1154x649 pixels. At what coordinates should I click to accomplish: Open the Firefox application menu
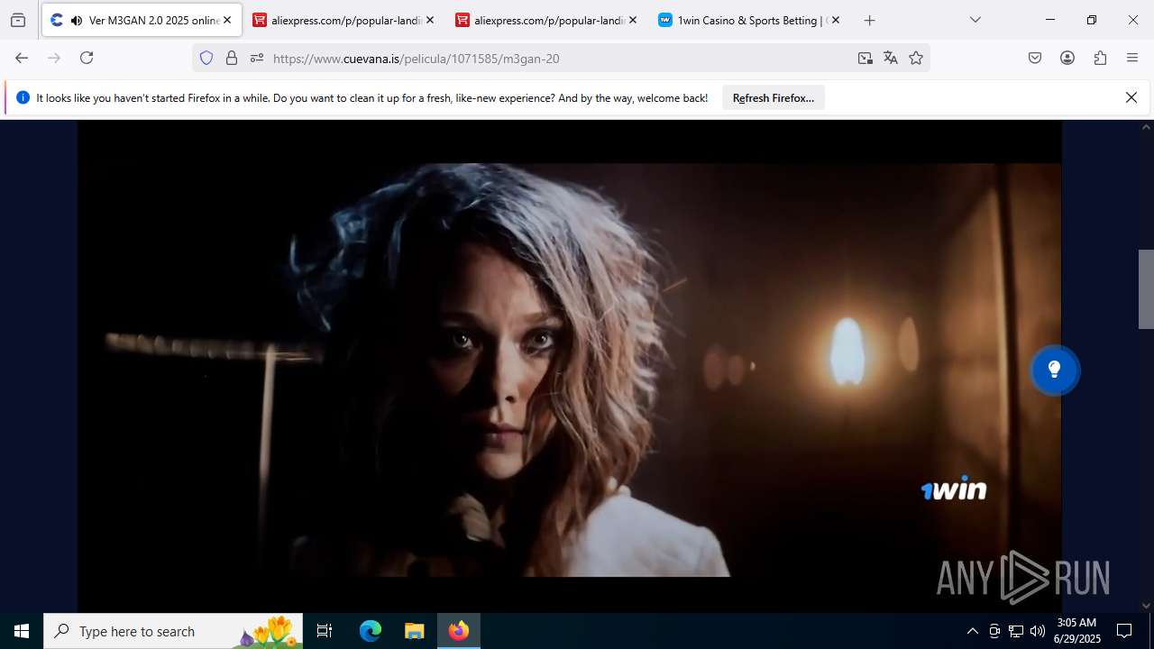tap(1132, 58)
